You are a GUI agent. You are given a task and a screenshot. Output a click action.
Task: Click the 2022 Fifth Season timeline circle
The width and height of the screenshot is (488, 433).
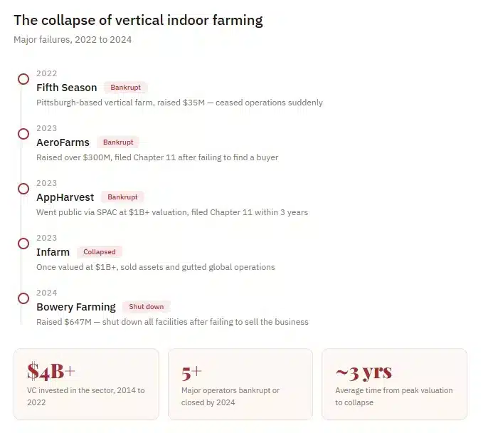pos(23,79)
